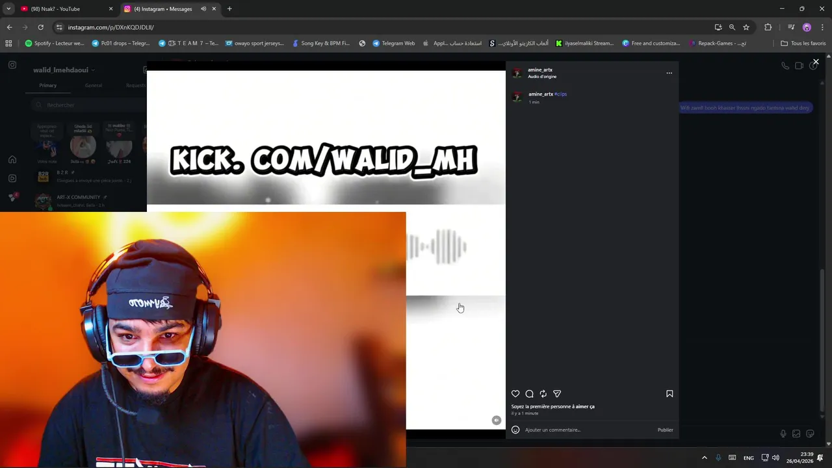Bookmark this page with star icon

pos(746,27)
